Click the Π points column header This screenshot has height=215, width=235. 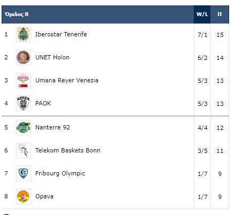[219, 14]
